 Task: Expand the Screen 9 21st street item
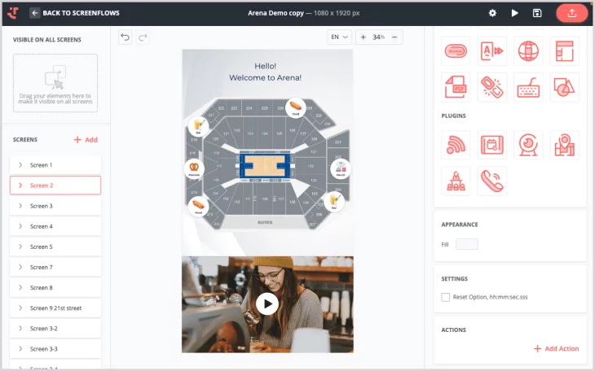[x=55, y=308]
